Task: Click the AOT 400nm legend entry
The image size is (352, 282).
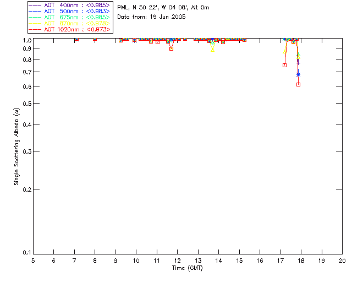Action: (x=69, y=5)
